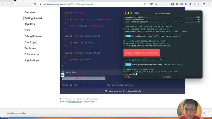Toggle the browser sidebar panel icon
The width and height of the screenshot is (212, 119).
pos(199,4)
